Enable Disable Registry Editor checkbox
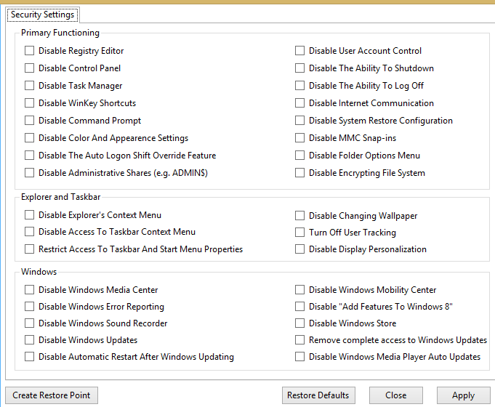Screen dimensions: 495x407 coord(30,51)
